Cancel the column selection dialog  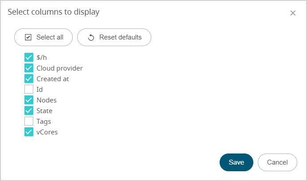click(277, 162)
